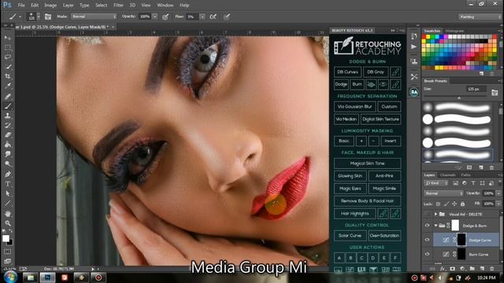This screenshot has height=283, width=504.
Task: Click the foreground color swatch
Action: coord(6,238)
